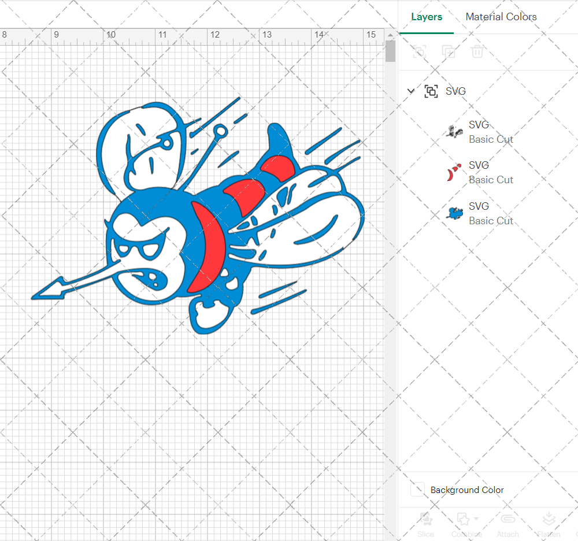Select the top-level SVG group label

pyautogui.click(x=455, y=91)
